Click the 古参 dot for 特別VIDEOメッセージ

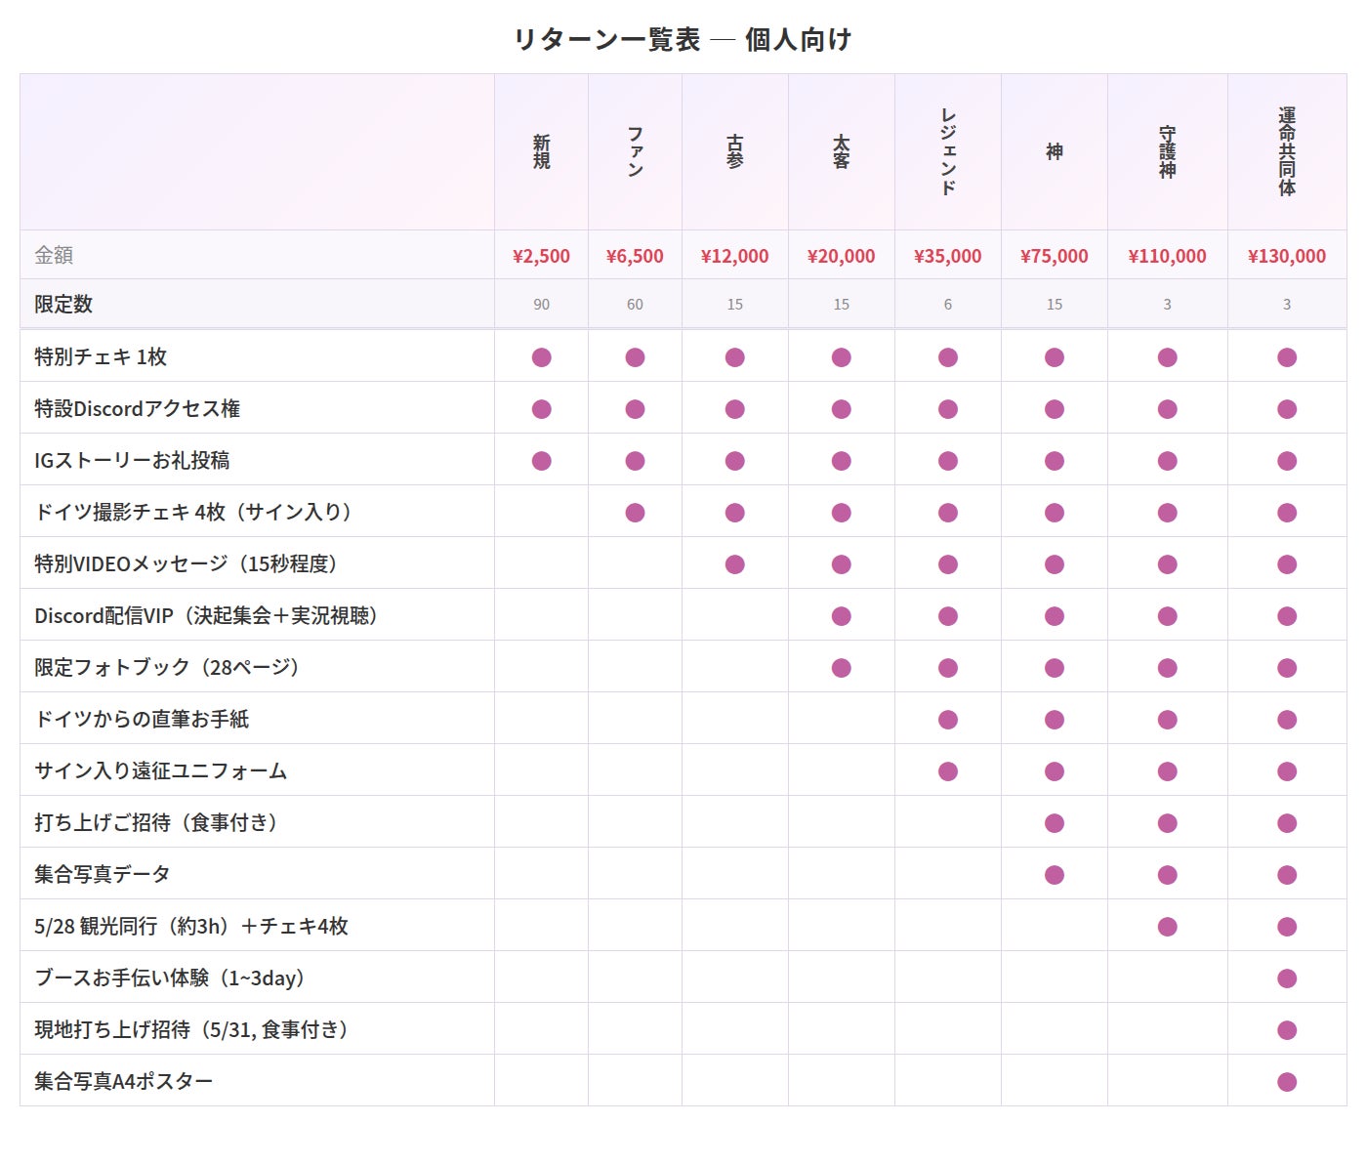pyautogui.click(x=734, y=564)
